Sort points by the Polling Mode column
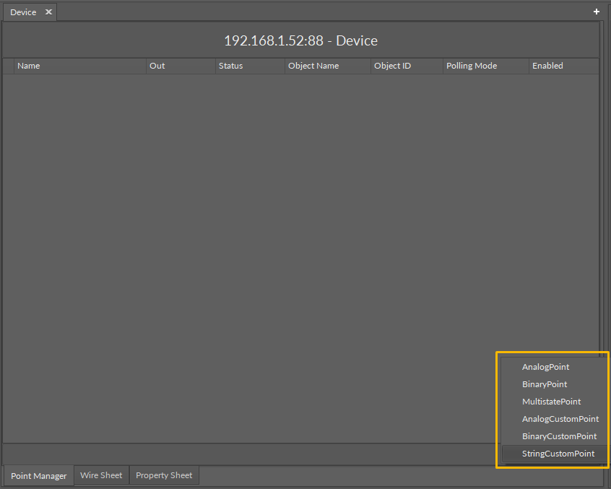Image resolution: width=611 pixels, height=489 pixels. click(x=472, y=66)
